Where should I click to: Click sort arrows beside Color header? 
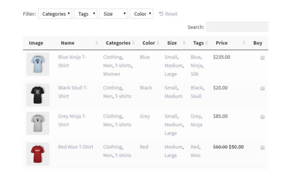(x=158, y=43)
